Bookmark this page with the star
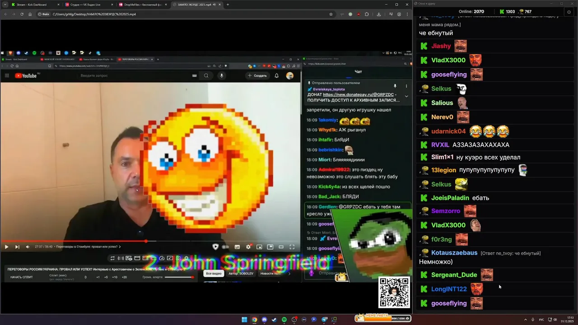This screenshot has width=578, height=325. [331, 14]
